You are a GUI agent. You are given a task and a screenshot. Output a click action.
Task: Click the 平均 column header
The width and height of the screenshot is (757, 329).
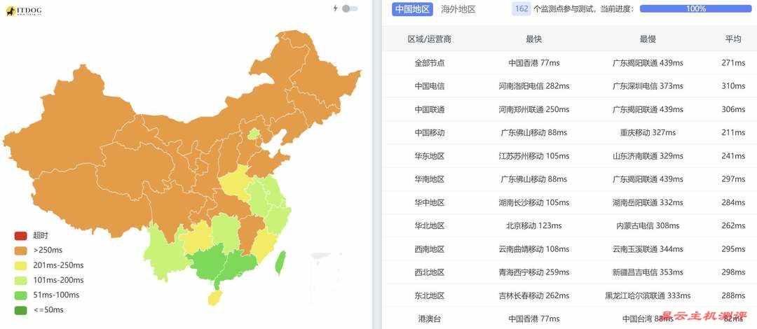click(x=733, y=39)
